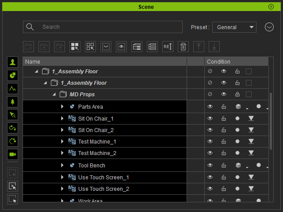Select the Use Touch Screen_1 item

(x=103, y=178)
